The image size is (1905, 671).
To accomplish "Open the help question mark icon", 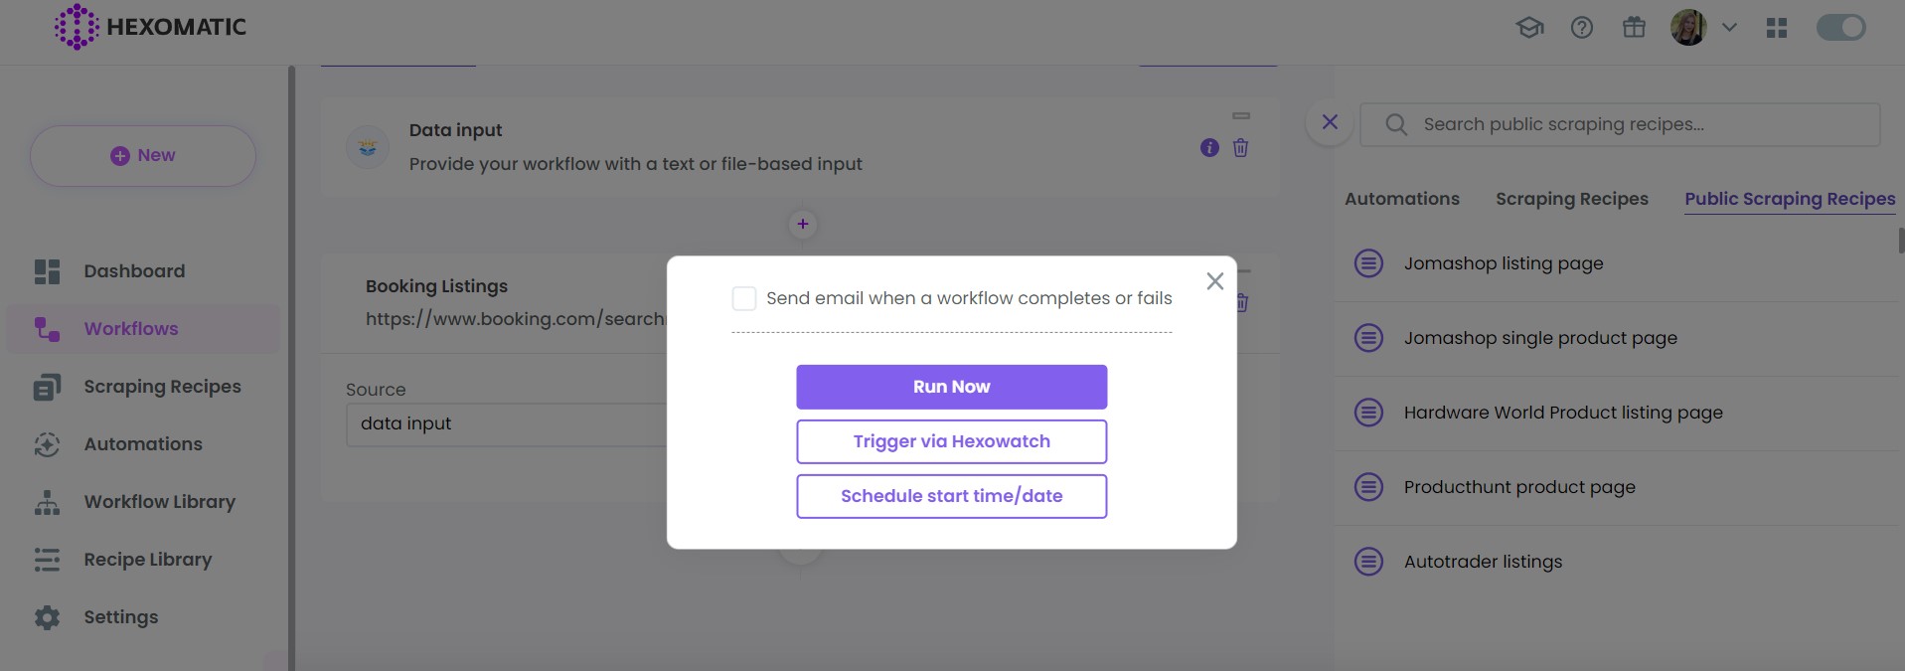I will tap(1581, 27).
